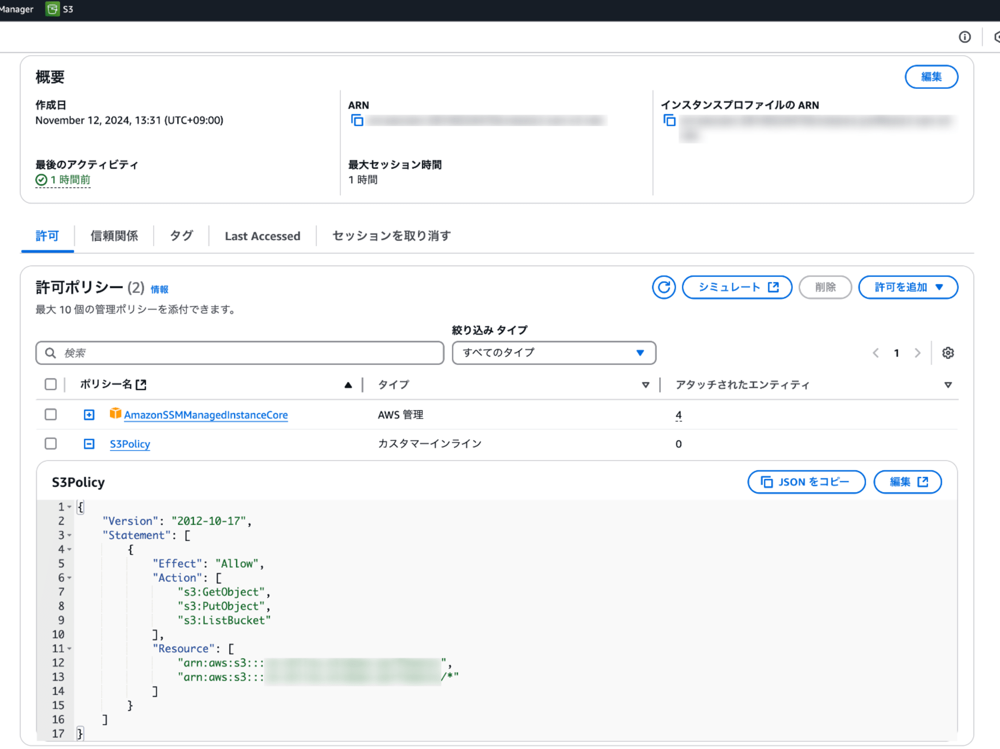The width and height of the screenshot is (1000, 749).
Task: Click into the policy 検索 search field
Action: 240,353
